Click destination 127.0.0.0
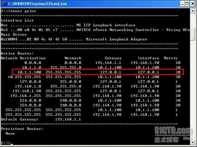The image size is (197, 147). [30, 82]
